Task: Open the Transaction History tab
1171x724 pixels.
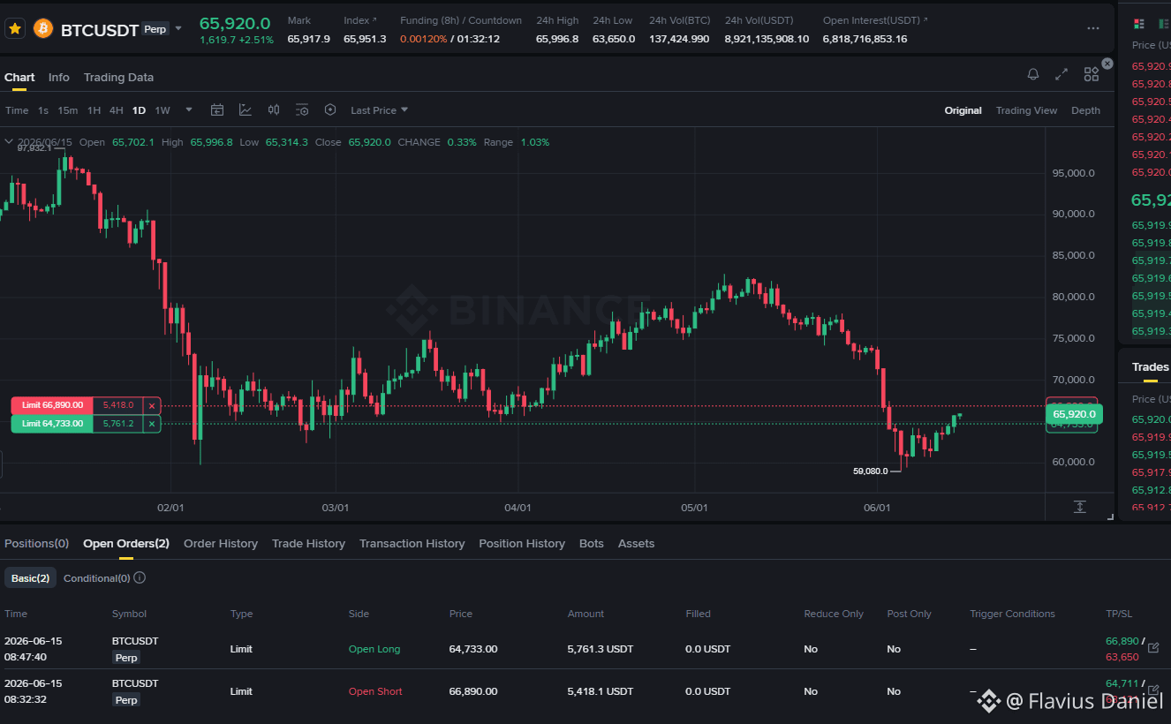Action: click(x=412, y=544)
